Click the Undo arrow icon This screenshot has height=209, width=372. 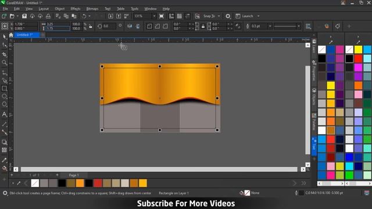coord(84,16)
